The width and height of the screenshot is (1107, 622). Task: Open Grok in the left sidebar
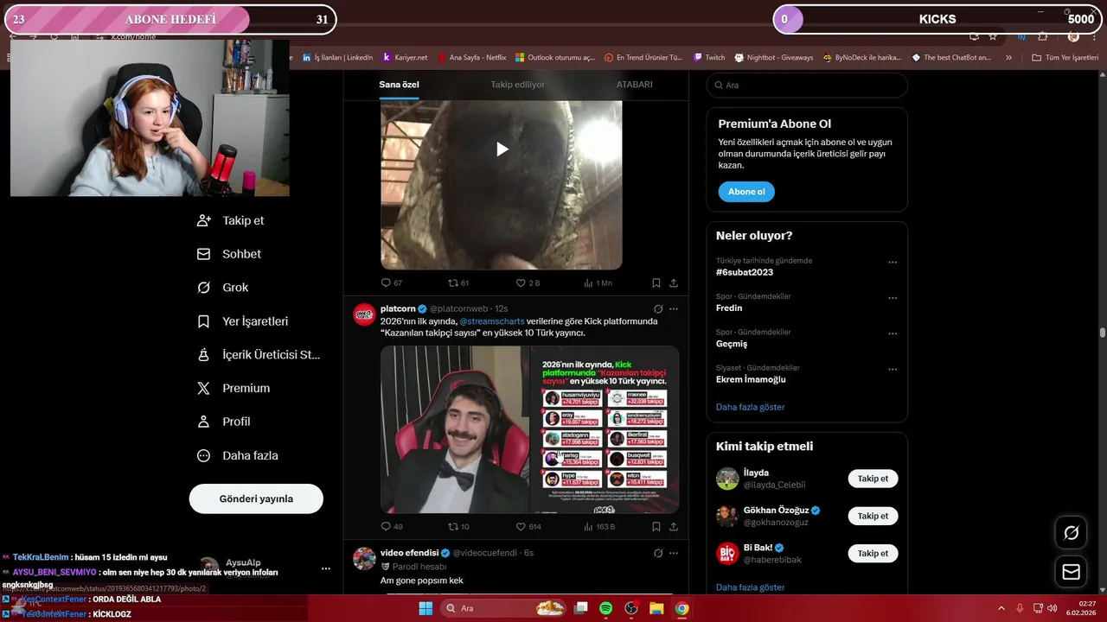point(222,288)
